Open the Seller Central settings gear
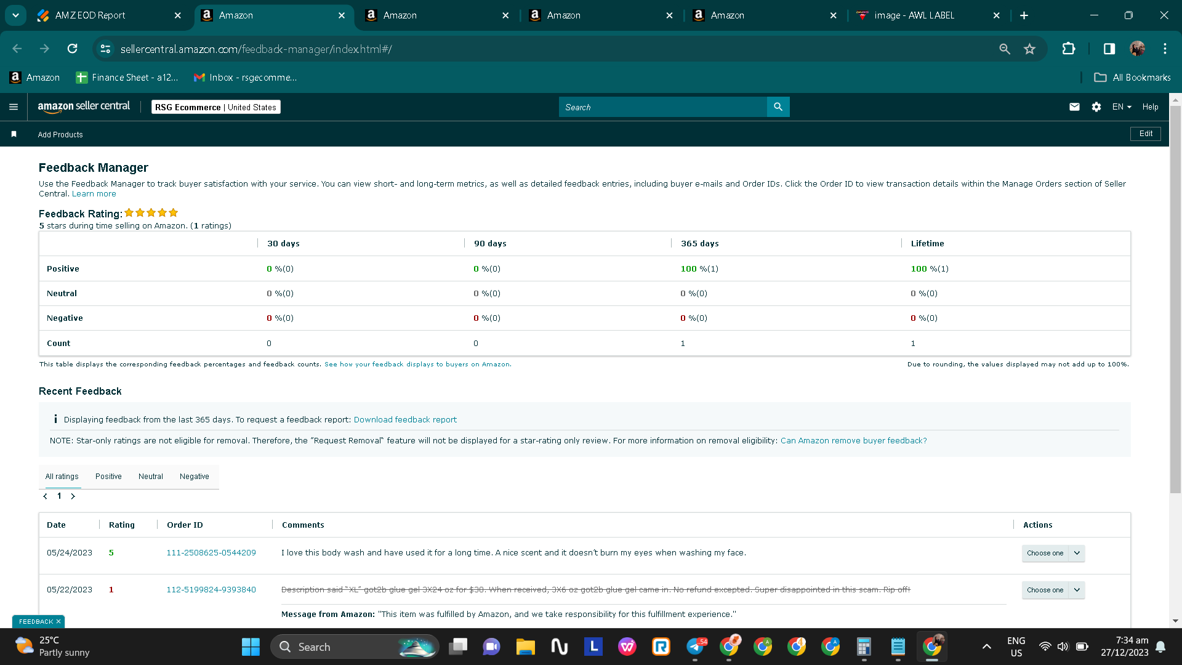Image resolution: width=1182 pixels, height=665 pixels. (1096, 107)
